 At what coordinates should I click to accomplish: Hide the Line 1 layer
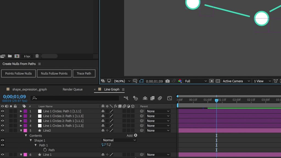point(2,154)
